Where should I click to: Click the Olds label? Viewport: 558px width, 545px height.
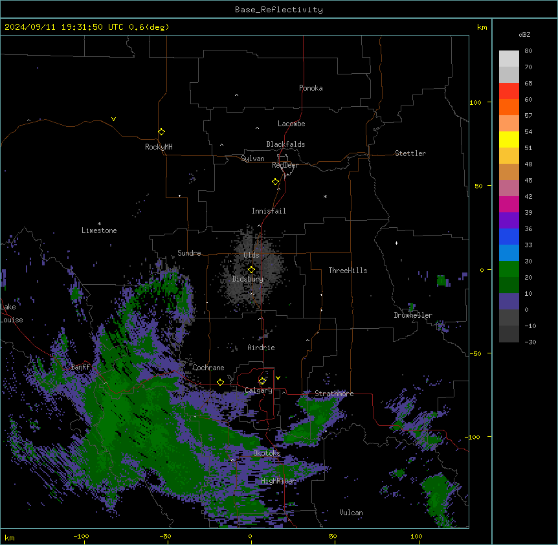coord(251,255)
